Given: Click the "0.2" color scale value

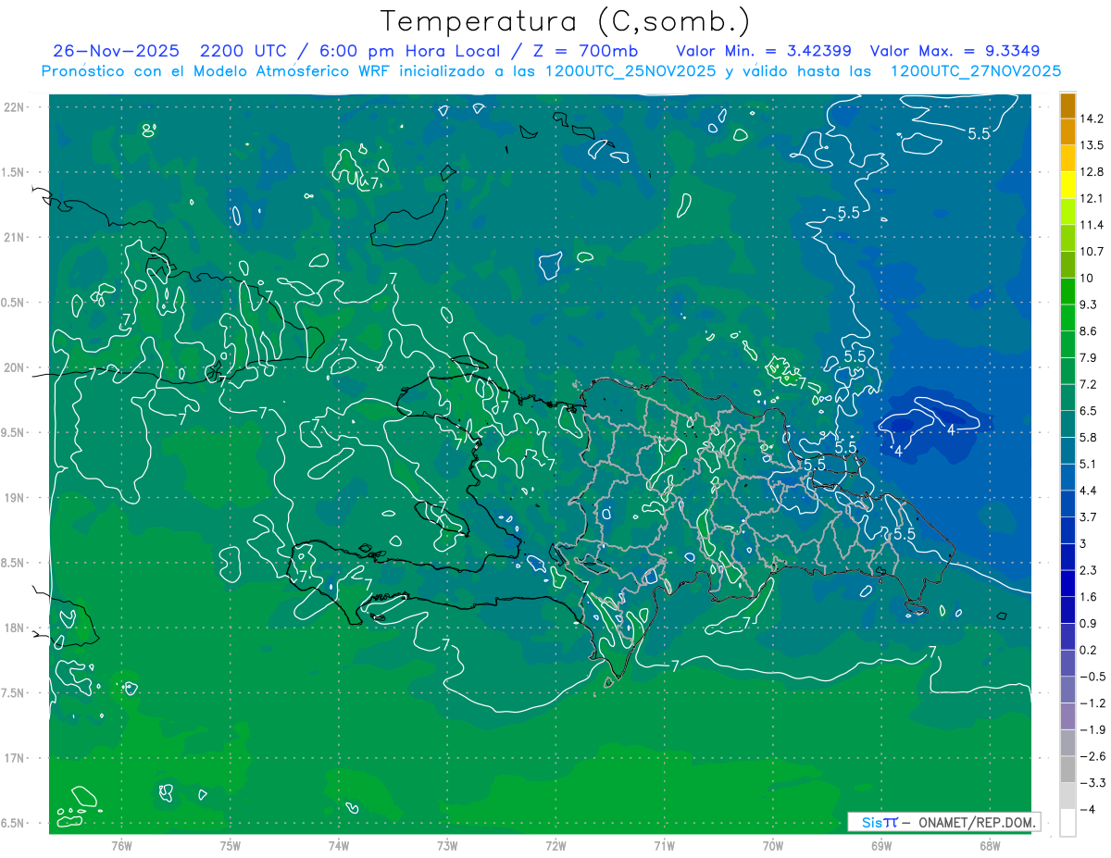Looking at the screenshot, I should point(1088,650).
